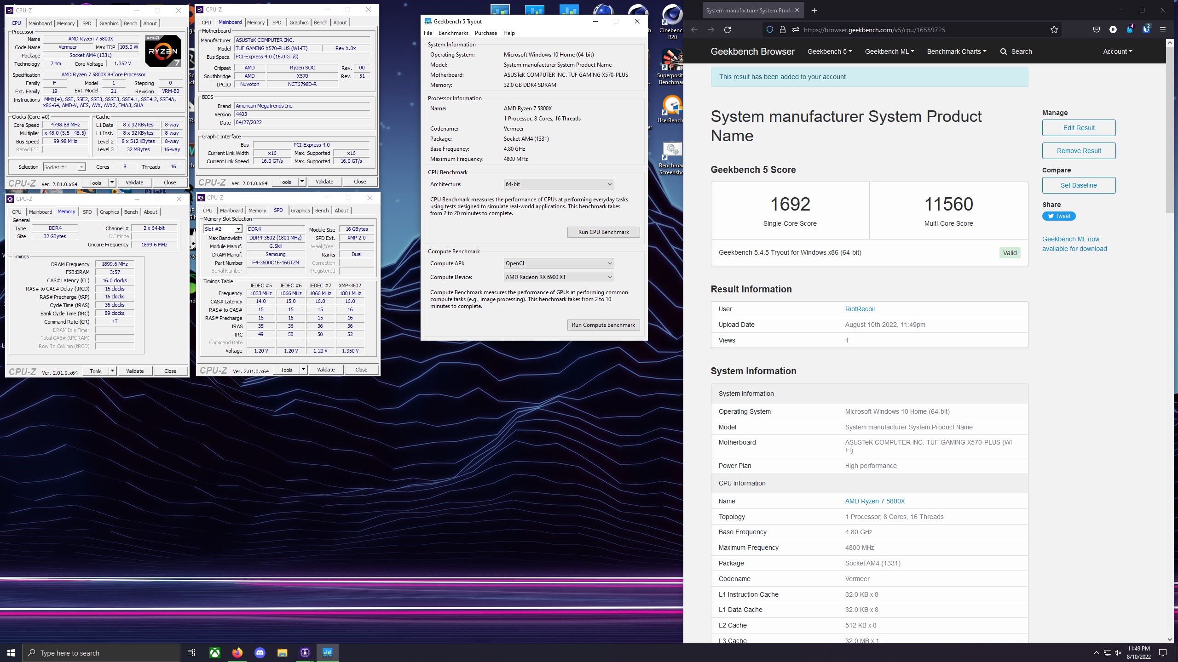The width and height of the screenshot is (1178, 662).
Task: Open Search in Geekbench Browser navbar
Action: pos(1016,51)
